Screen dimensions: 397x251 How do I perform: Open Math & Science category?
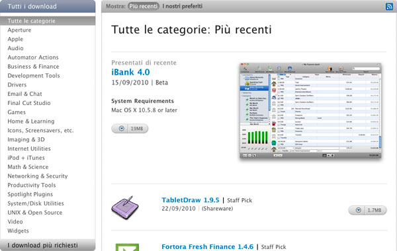click(x=28, y=167)
